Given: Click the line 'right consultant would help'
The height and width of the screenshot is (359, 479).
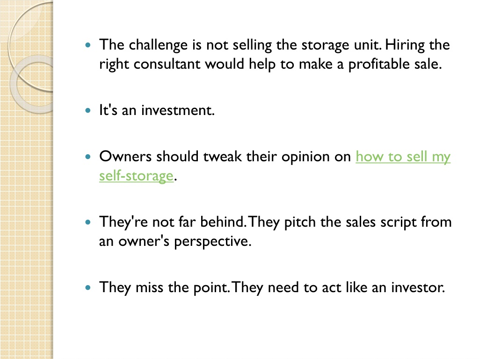Looking at the screenshot, I should (270, 65).
